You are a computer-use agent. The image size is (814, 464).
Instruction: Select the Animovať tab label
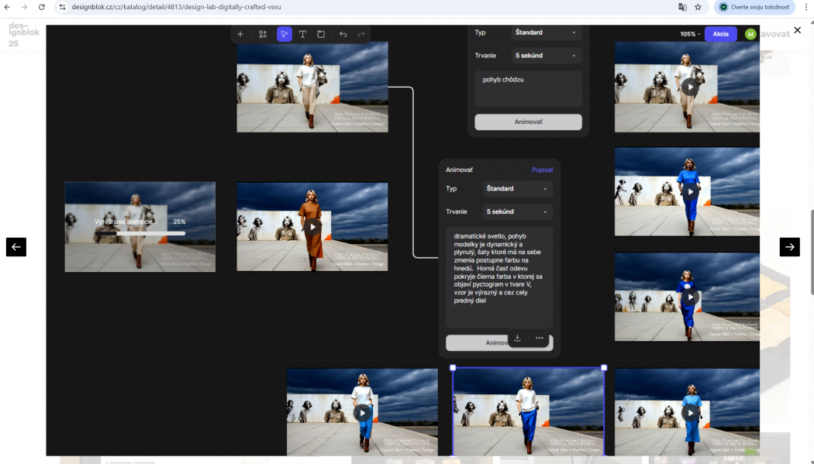tap(459, 170)
